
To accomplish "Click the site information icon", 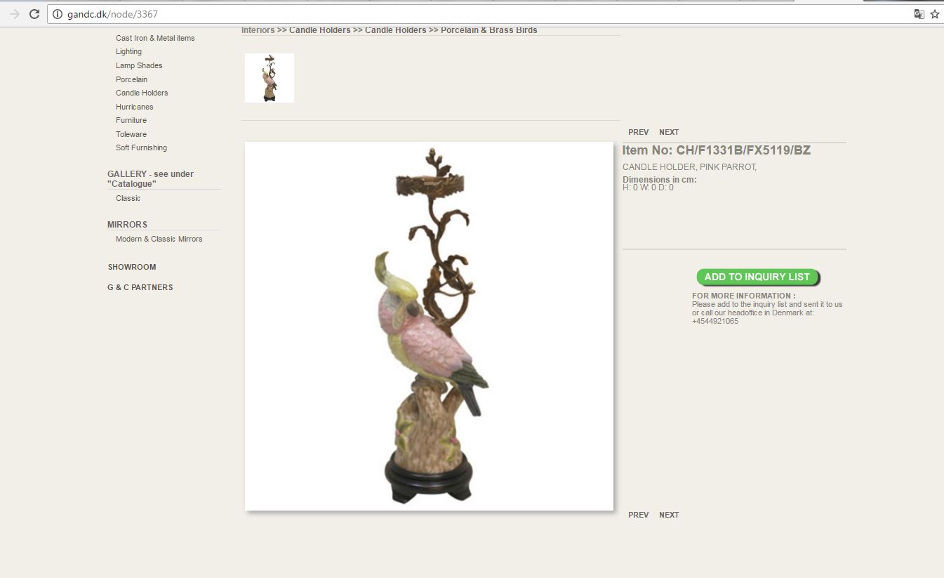I will pos(58,14).
